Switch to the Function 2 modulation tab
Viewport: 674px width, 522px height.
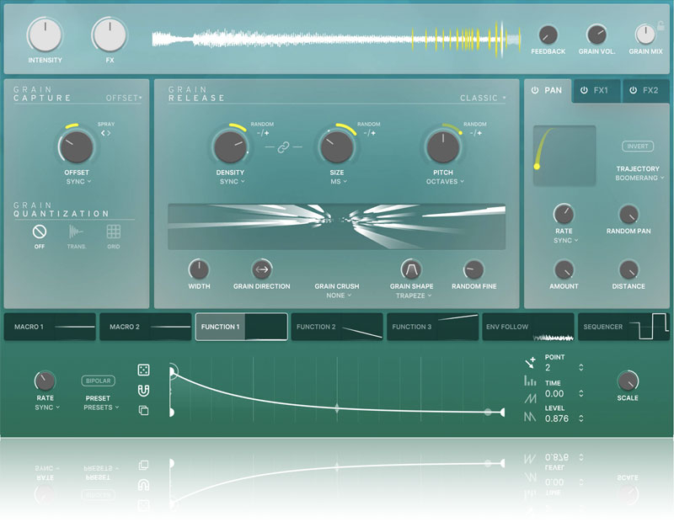337,327
